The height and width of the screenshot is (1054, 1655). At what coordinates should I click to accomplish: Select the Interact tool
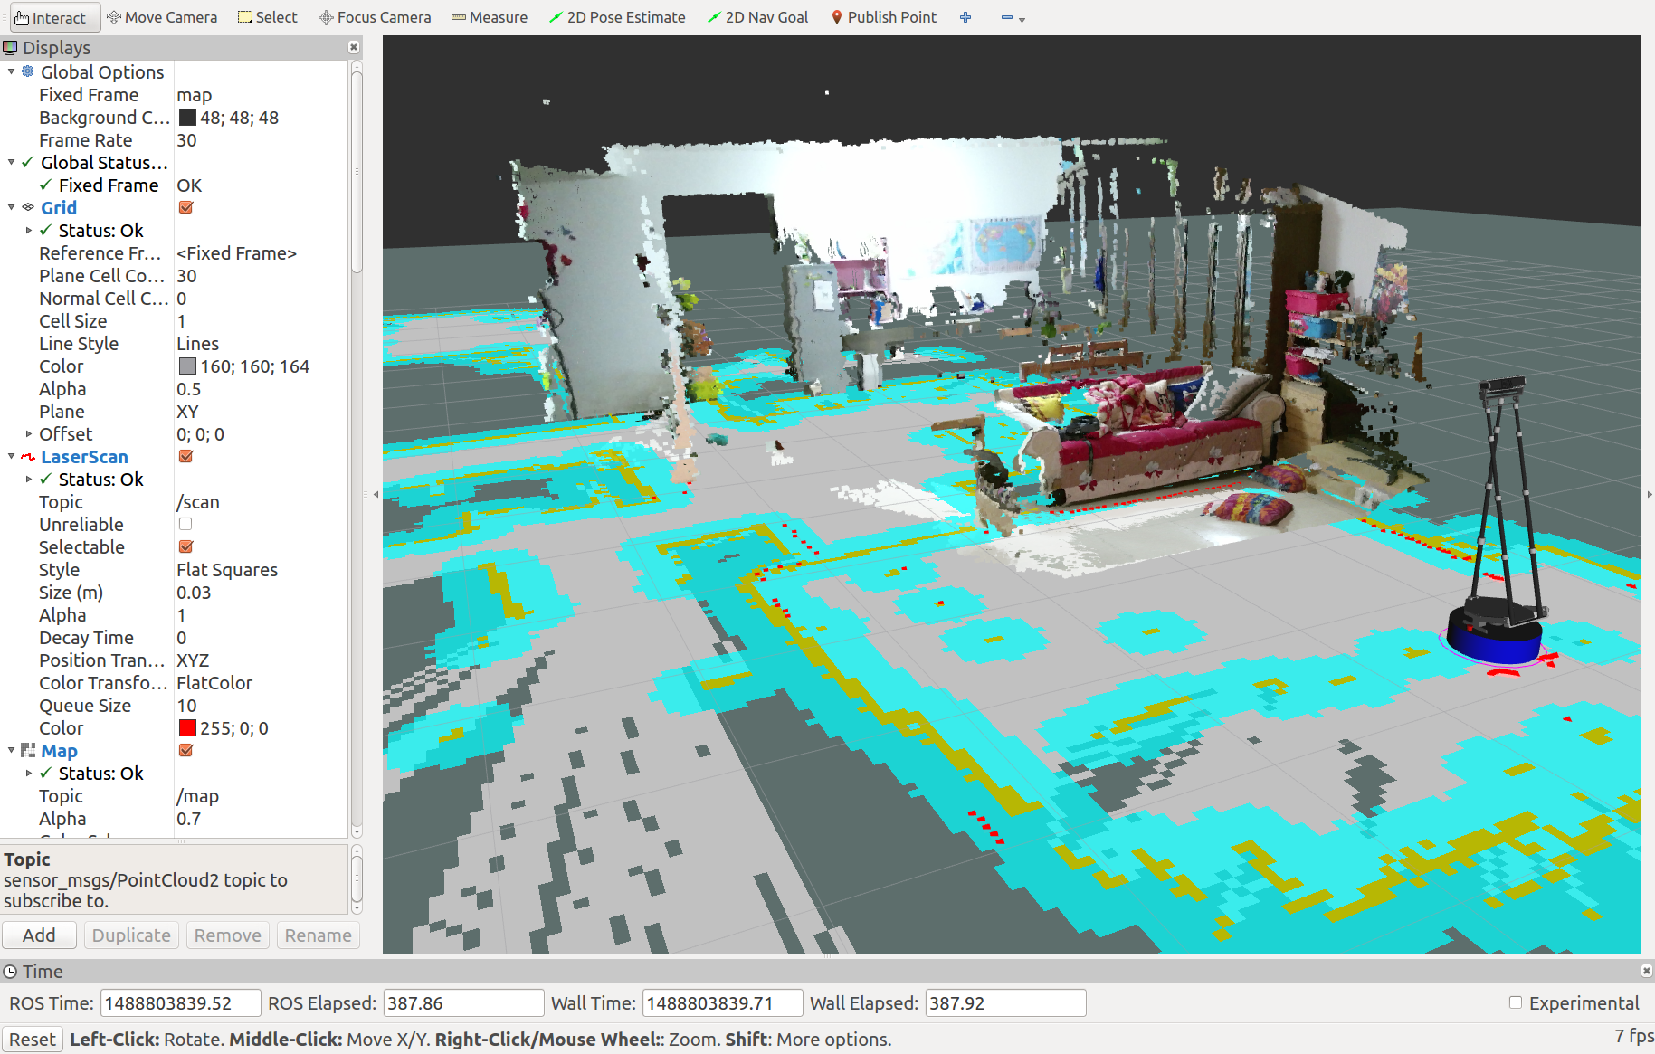(50, 17)
